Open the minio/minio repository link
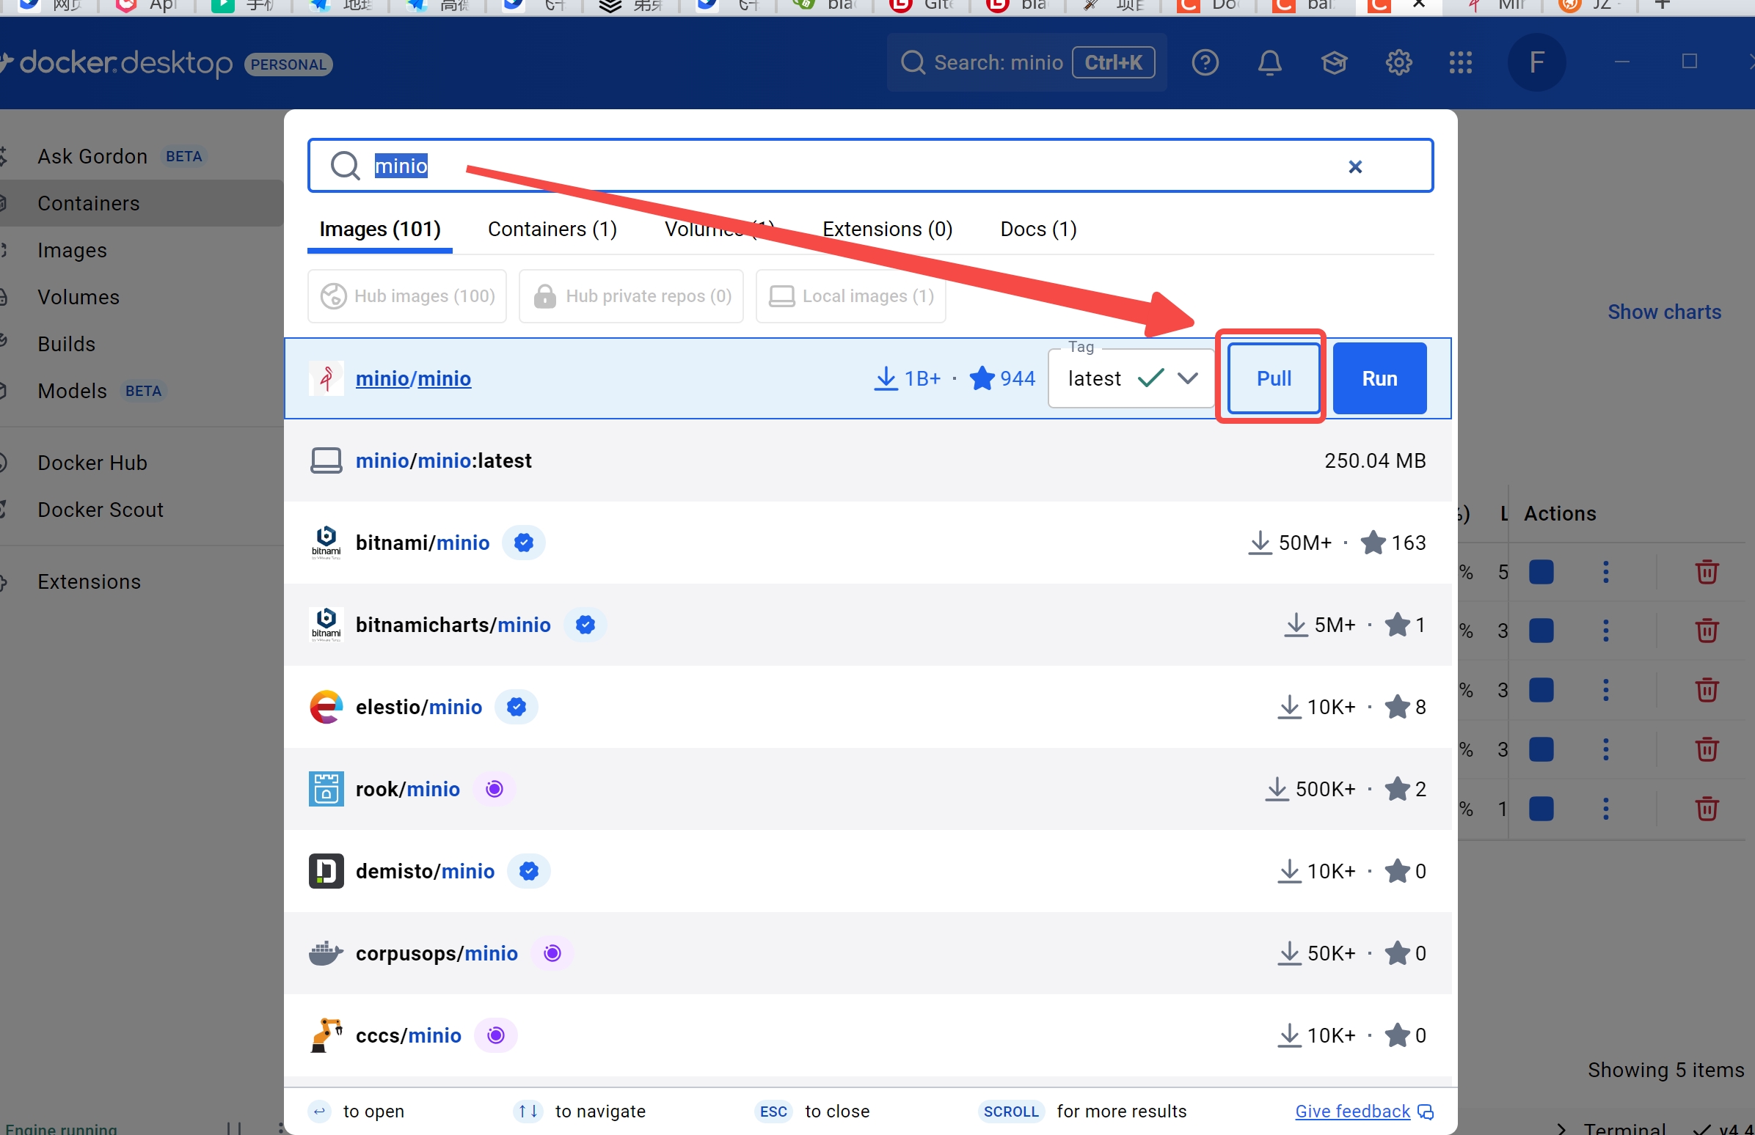The image size is (1755, 1135). click(x=413, y=379)
